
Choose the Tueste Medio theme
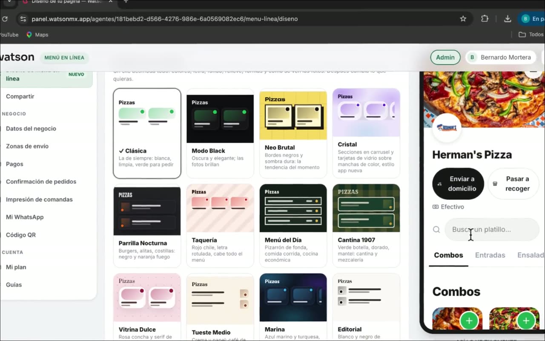(x=220, y=307)
